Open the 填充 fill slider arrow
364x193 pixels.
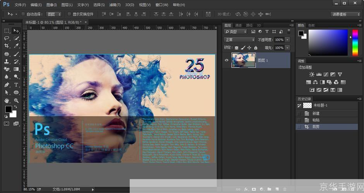[x=287, y=48]
